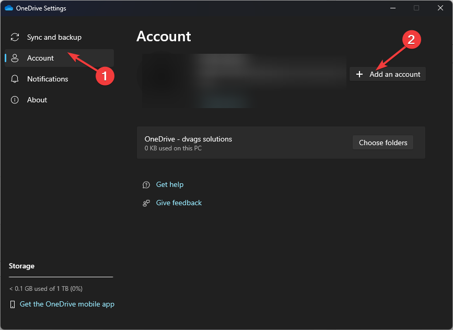The image size is (453, 330).
Task: Minimize the OneDrive Settings window
Action: [x=393, y=8]
